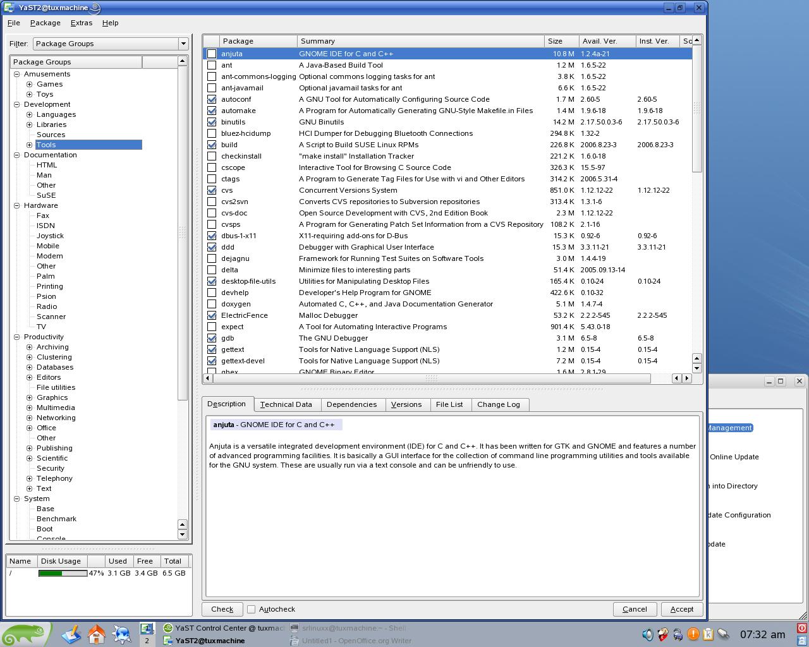Screen dimensions: 809x647
Task: Sort by the Avail. Ver. column header
Action: tap(607, 41)
